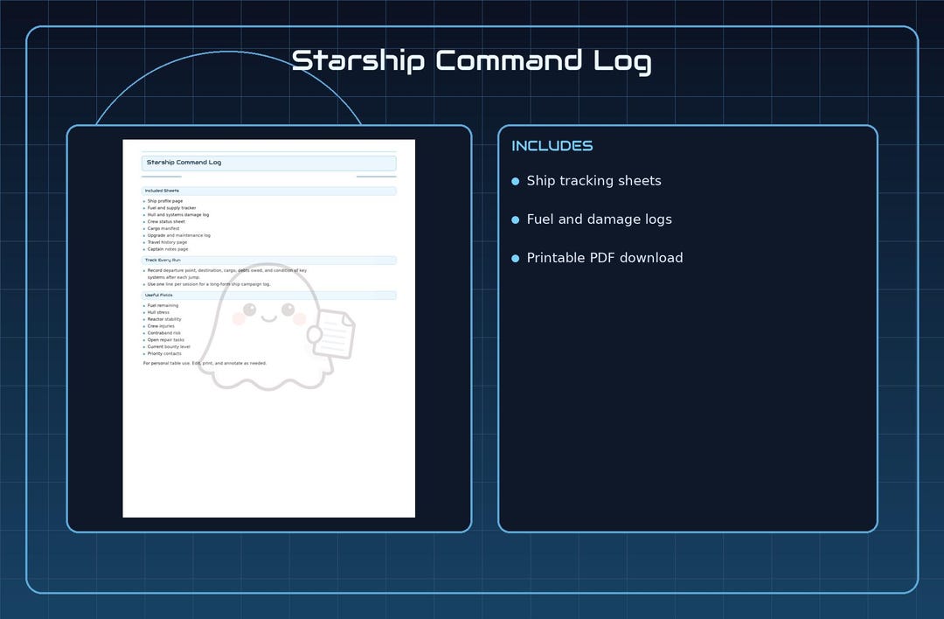This screenshot has width=944, height=619.
Task: Click bullet dot beside Ship tracking sheets
Action: pos(516,181)
